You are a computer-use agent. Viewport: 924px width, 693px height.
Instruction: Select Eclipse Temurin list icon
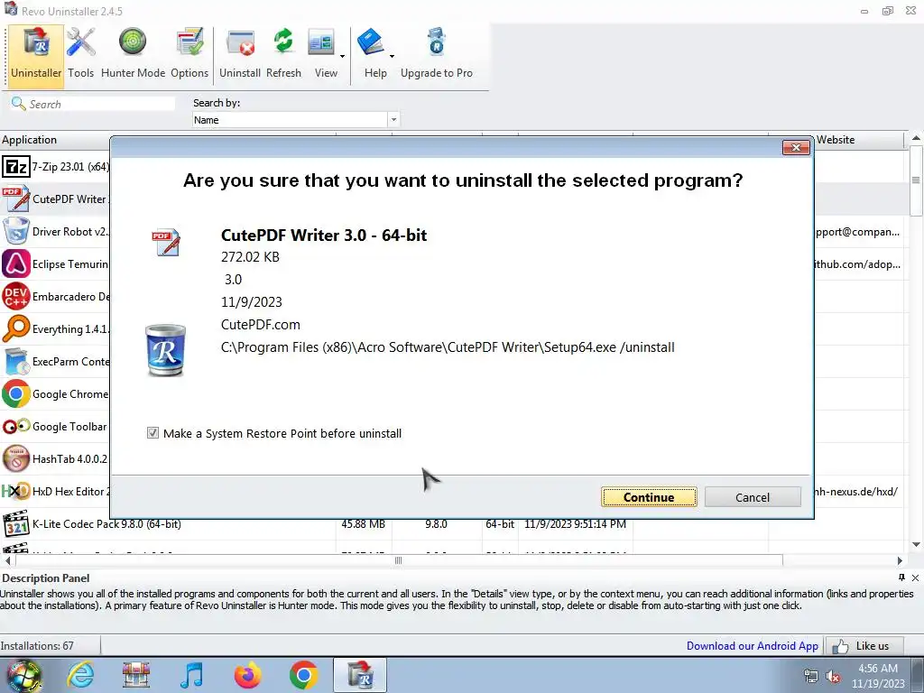click(x=16, y=264)
